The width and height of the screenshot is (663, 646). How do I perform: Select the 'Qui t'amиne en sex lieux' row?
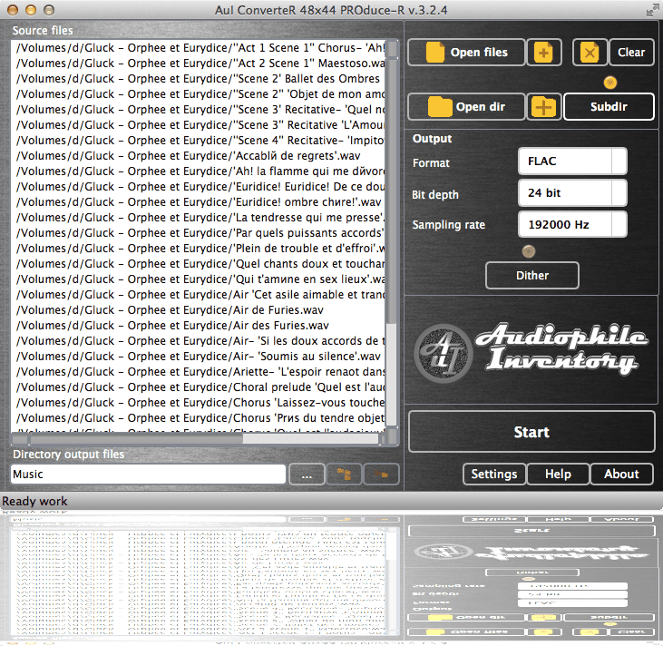point(198,279)
